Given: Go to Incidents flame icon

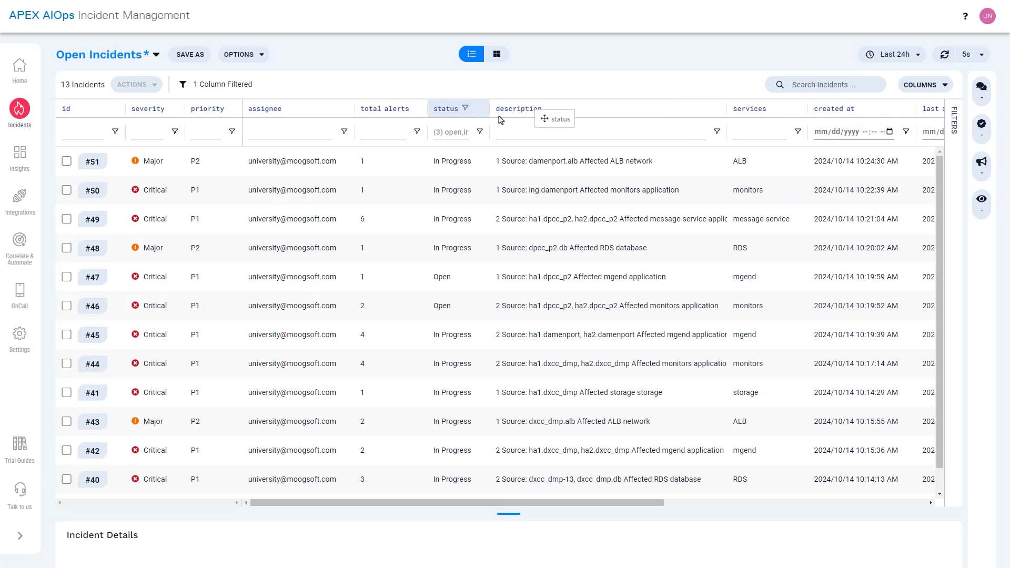Looking at the screenshot, I should pyautogui.click(x=19, y=108).
